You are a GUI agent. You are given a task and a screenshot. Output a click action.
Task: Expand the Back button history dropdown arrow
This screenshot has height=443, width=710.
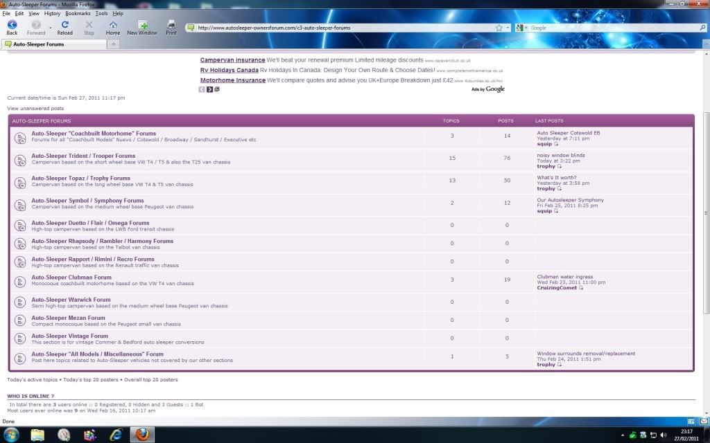51,28
